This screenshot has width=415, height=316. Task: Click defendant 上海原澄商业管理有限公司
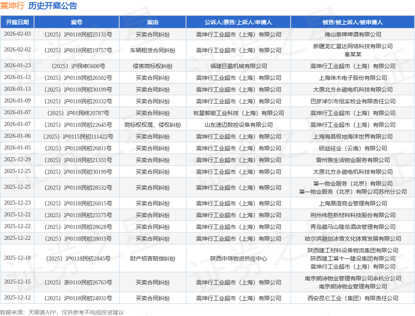click(x=353, y=203)
